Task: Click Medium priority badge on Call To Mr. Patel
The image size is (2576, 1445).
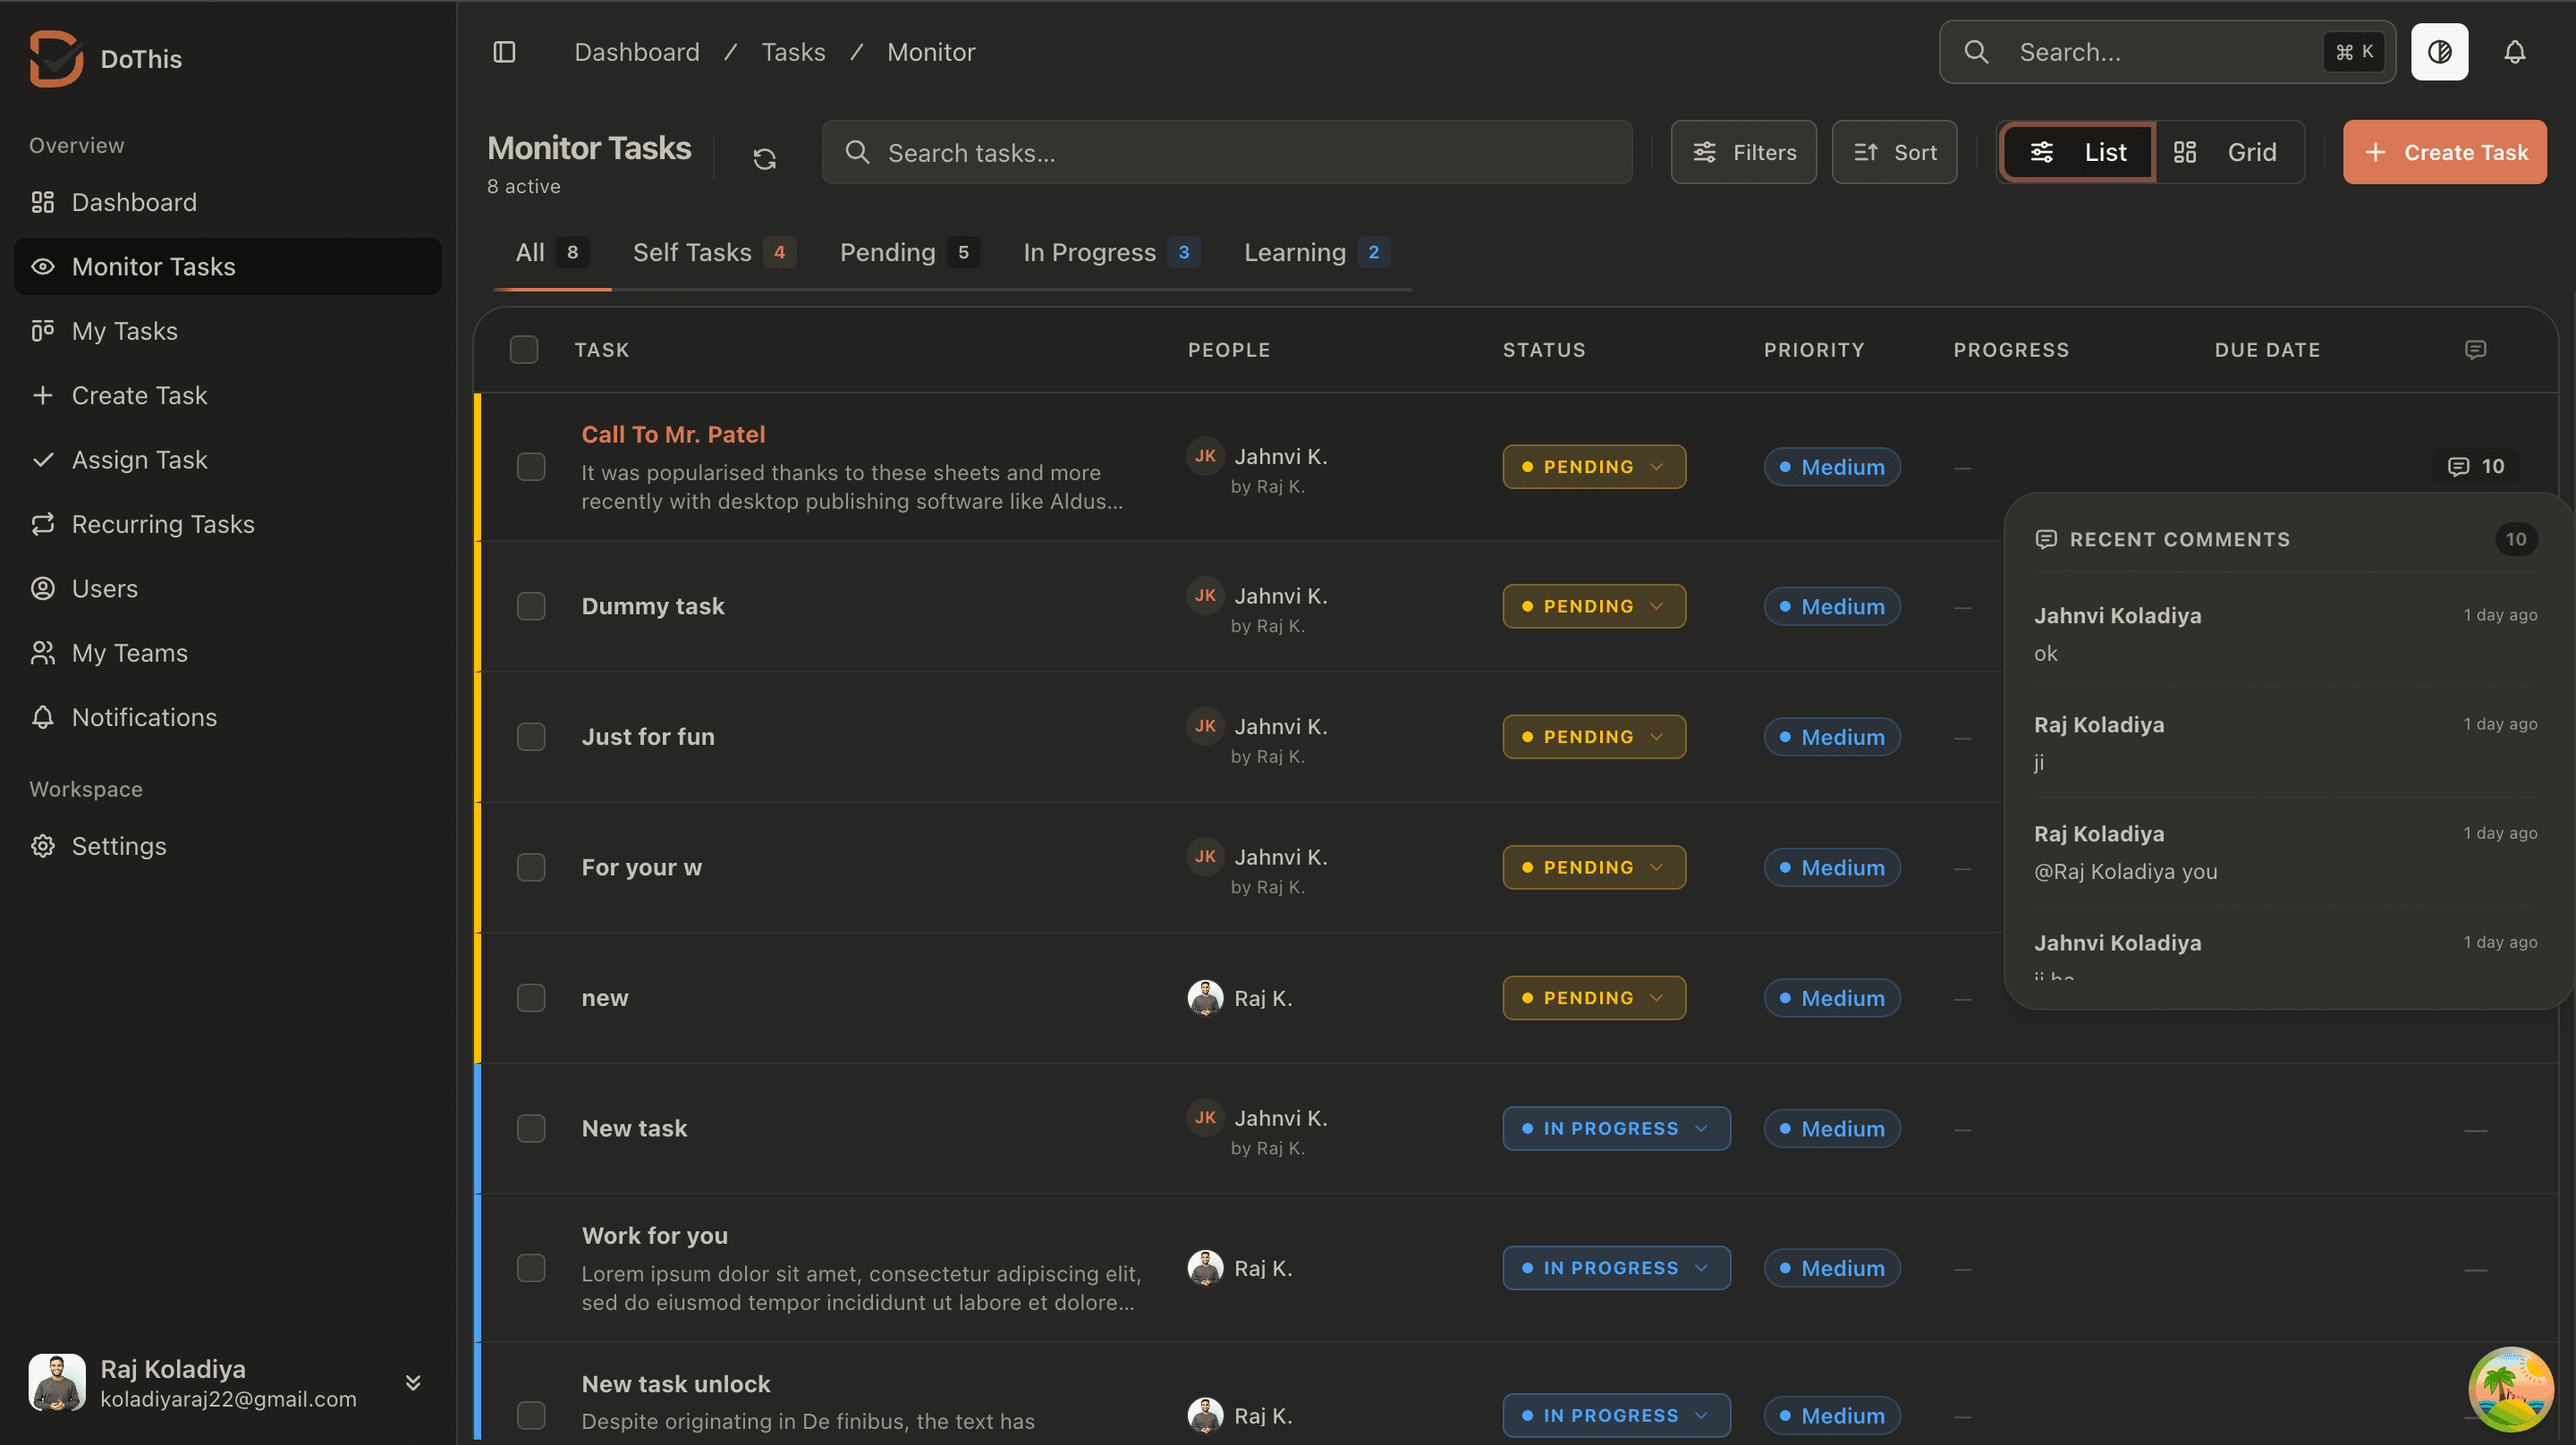Action: [x=1832, y=467]
